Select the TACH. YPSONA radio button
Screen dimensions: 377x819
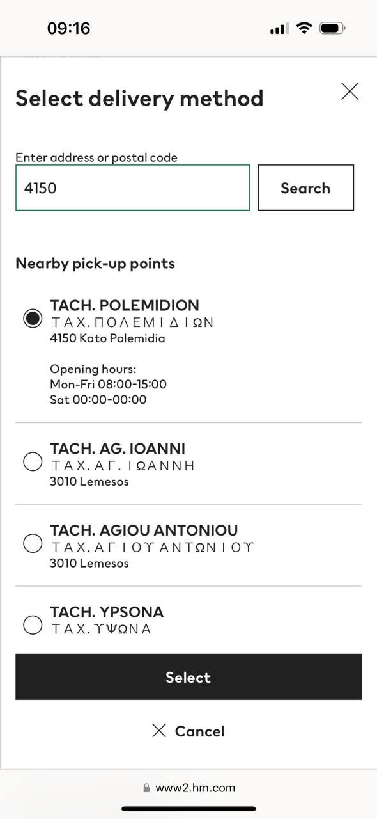(x=33, y=624)
